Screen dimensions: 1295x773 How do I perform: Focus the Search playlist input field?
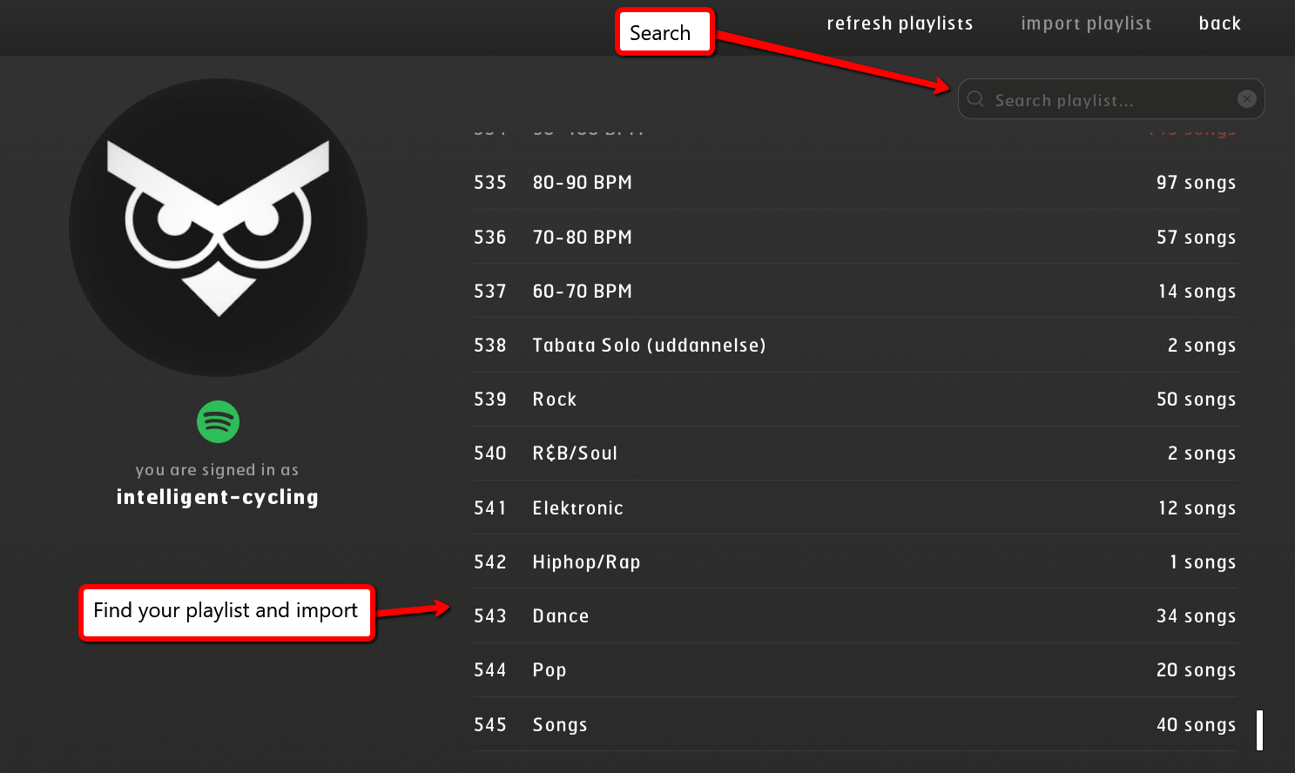1110,100
